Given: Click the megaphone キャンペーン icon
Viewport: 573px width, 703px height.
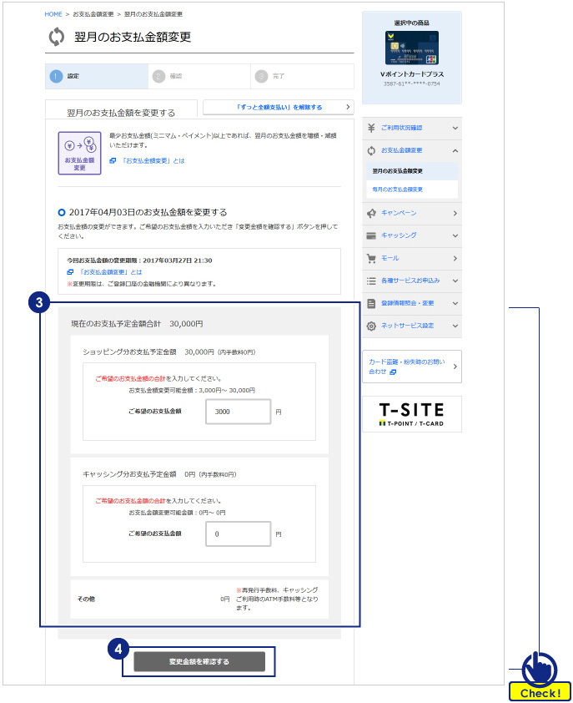Looking at the screenshot, I should 371,213.
